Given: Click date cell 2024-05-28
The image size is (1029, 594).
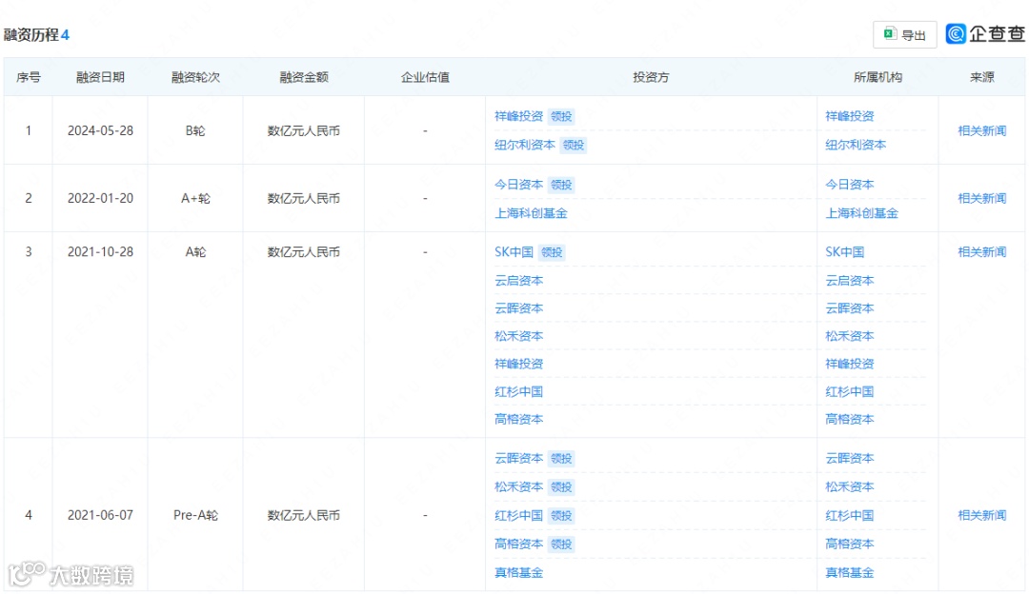Looking at the screenshot, I should (x=100, y=130).
